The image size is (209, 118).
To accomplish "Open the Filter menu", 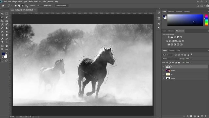I will pos(36,2).
